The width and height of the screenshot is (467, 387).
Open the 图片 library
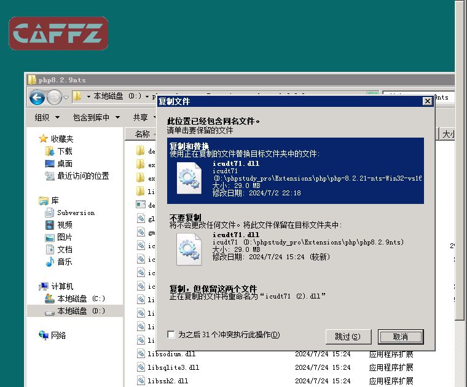click(65, 237)
